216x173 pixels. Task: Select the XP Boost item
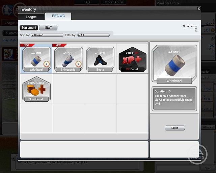point(132,59)
